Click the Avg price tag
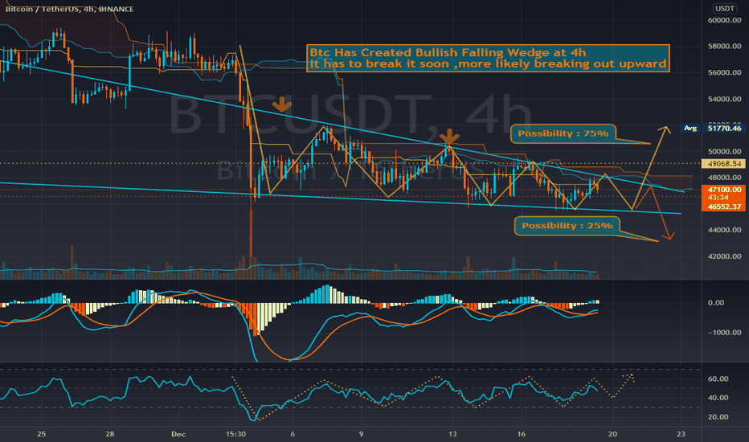Screen dimensions: 749x442 [x=690, y=128]
